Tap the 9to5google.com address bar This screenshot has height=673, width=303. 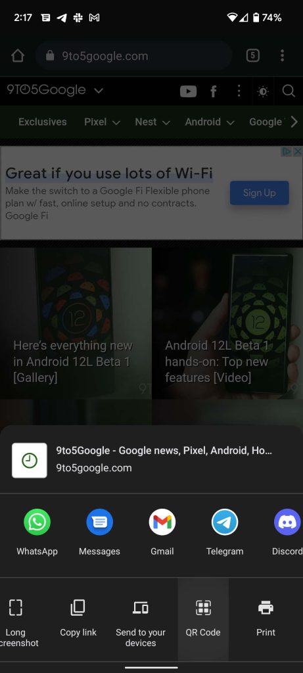click(133, 56)
